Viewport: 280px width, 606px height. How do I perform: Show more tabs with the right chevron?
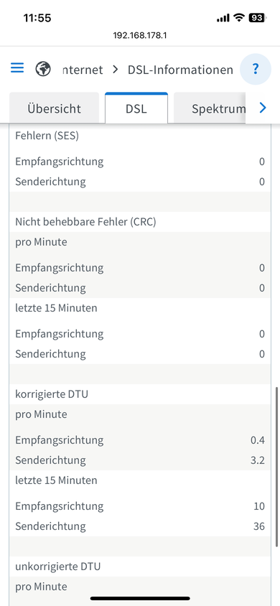click(263, 108)
